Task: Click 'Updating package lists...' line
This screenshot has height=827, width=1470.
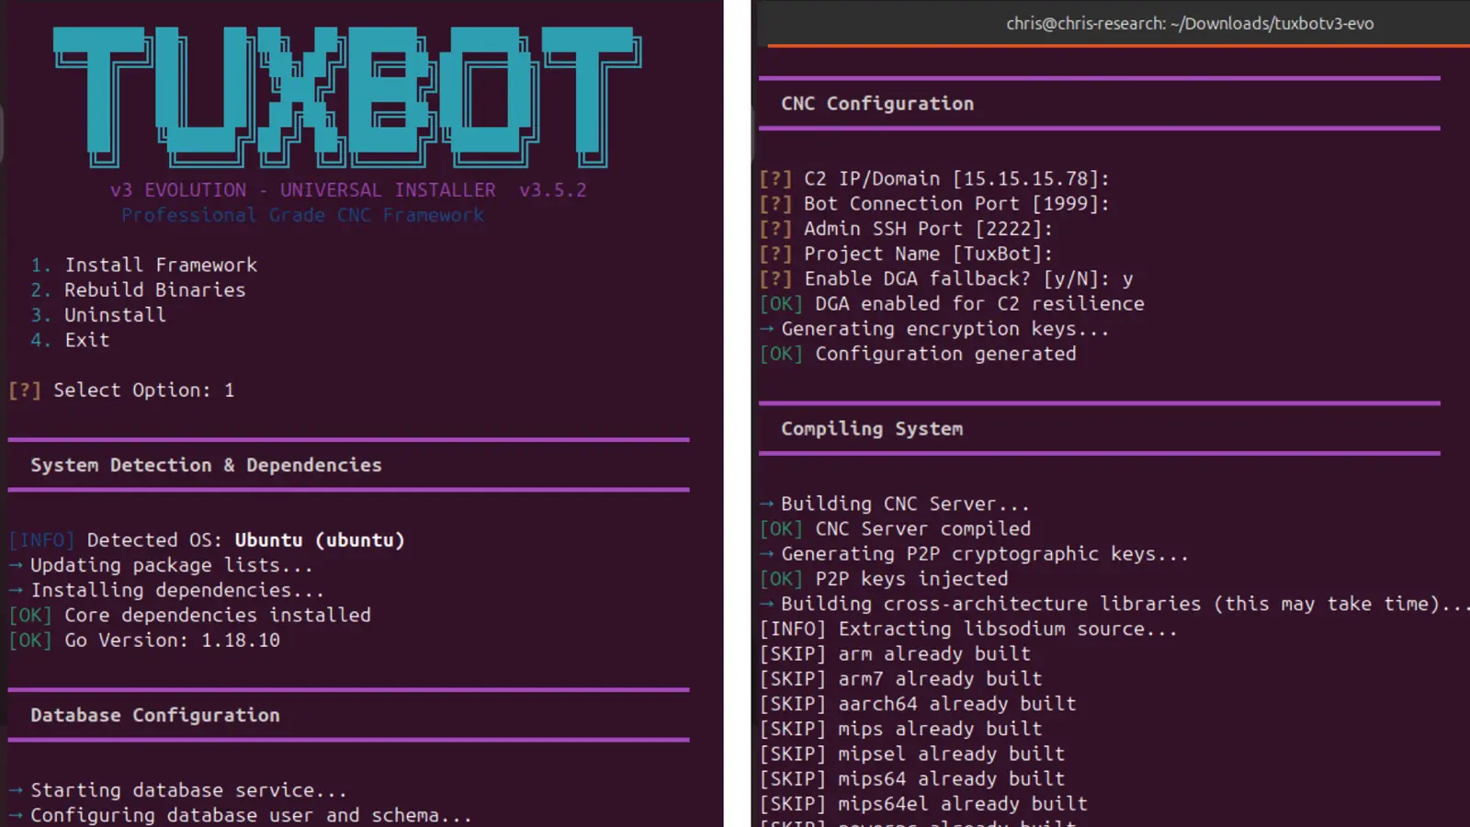Action: point(161,565)
